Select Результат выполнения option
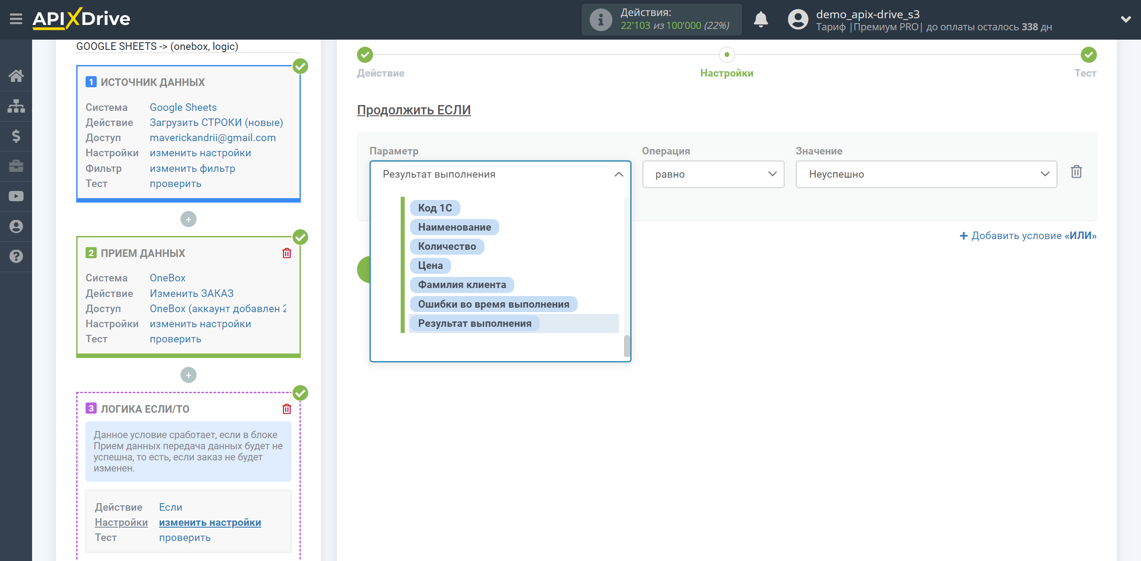This screenshot has width=1141, height=561. pyautogui.click(x=475, y=323)
